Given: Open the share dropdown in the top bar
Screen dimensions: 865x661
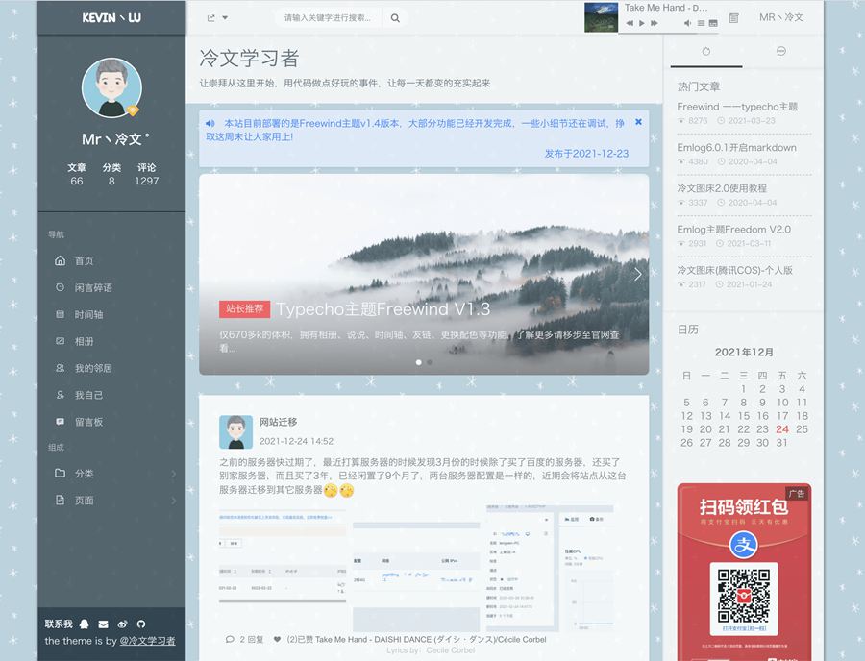Looking at the screenshot, I should pyautogui.click(x=217, y=17).
